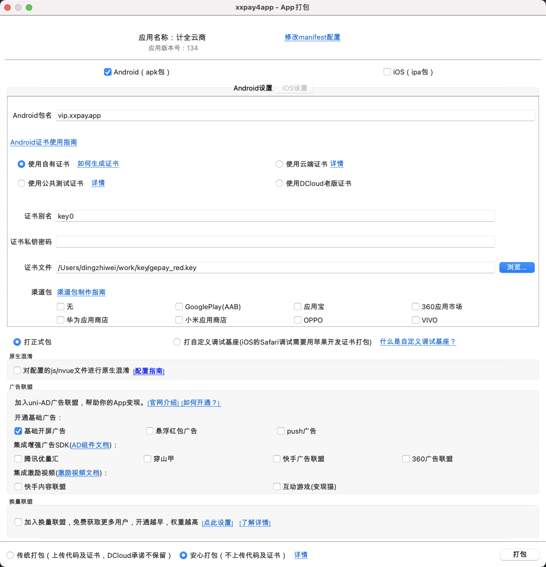Enable the 华为应用商店 channel checkbox

(61, 320)
